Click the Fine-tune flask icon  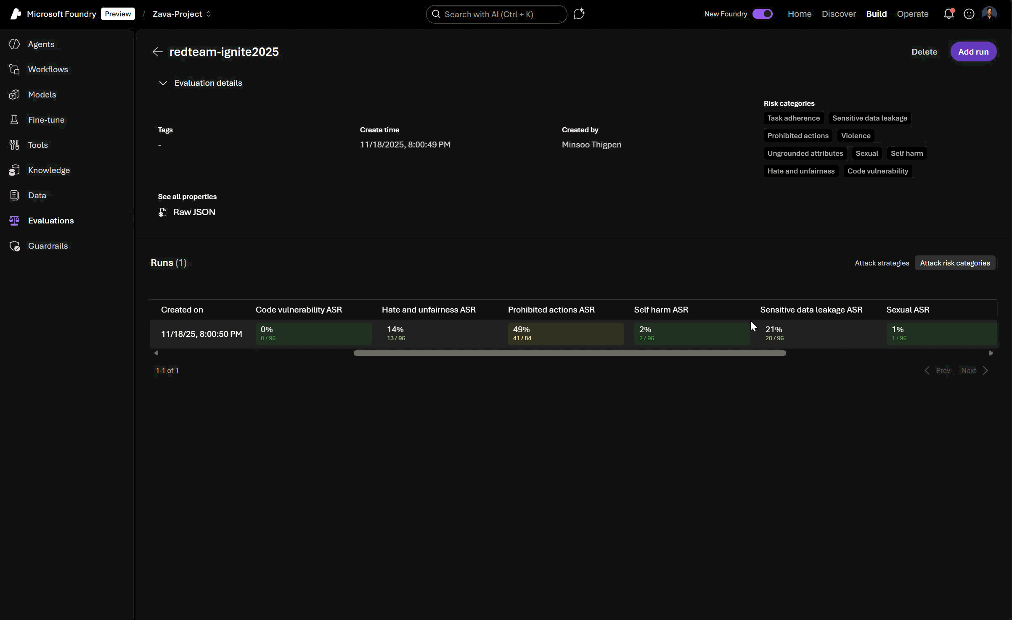coord(15,120)
